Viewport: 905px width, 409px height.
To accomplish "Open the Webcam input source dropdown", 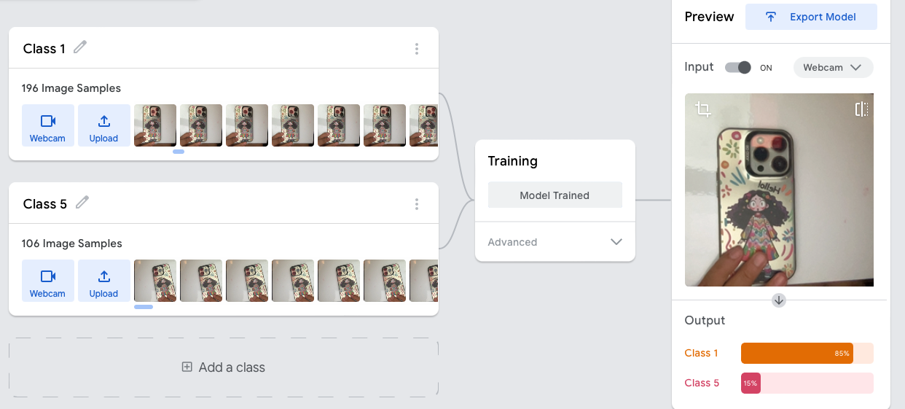I will click(832, 68).
